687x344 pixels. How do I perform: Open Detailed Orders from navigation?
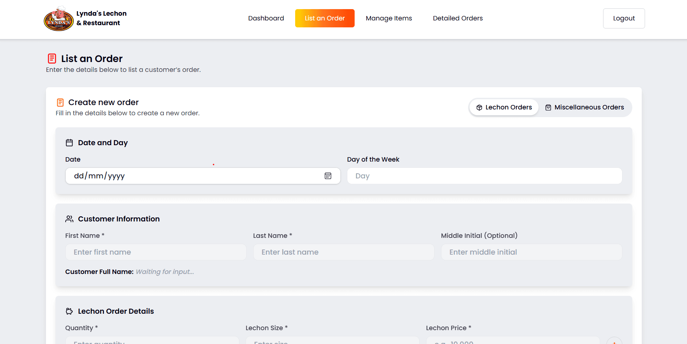pyautogui.click(x=458, y=18)
